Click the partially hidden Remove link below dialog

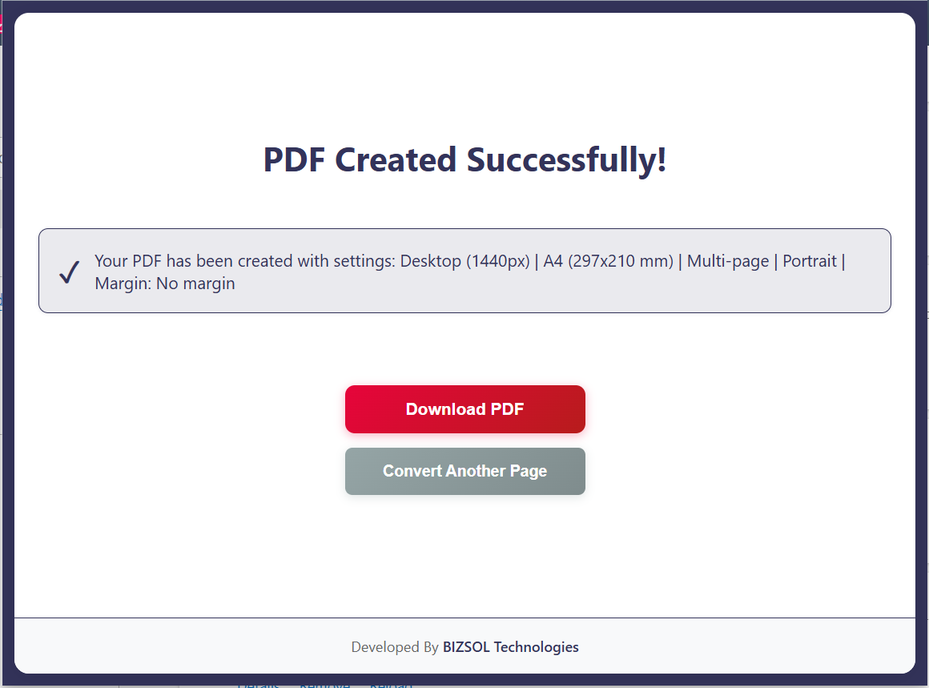coord(324,685)
